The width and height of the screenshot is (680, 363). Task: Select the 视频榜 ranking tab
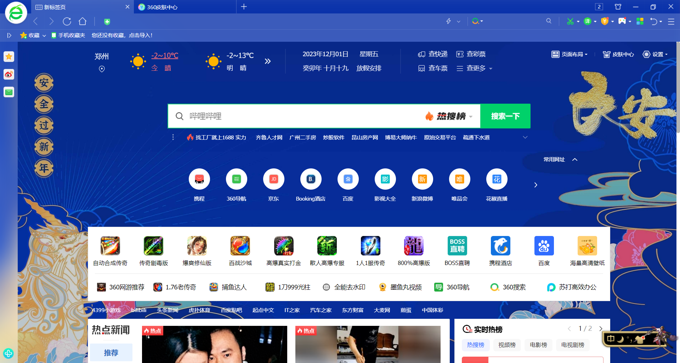(507, 345)
